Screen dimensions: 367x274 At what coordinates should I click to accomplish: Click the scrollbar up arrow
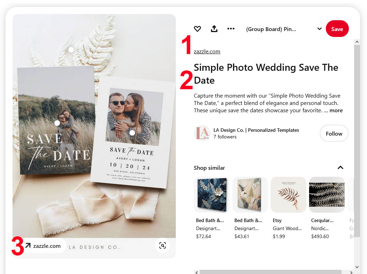pos(357,42)
